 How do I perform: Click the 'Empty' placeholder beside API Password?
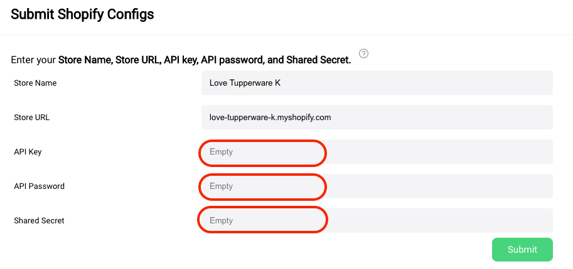[221, 186]
